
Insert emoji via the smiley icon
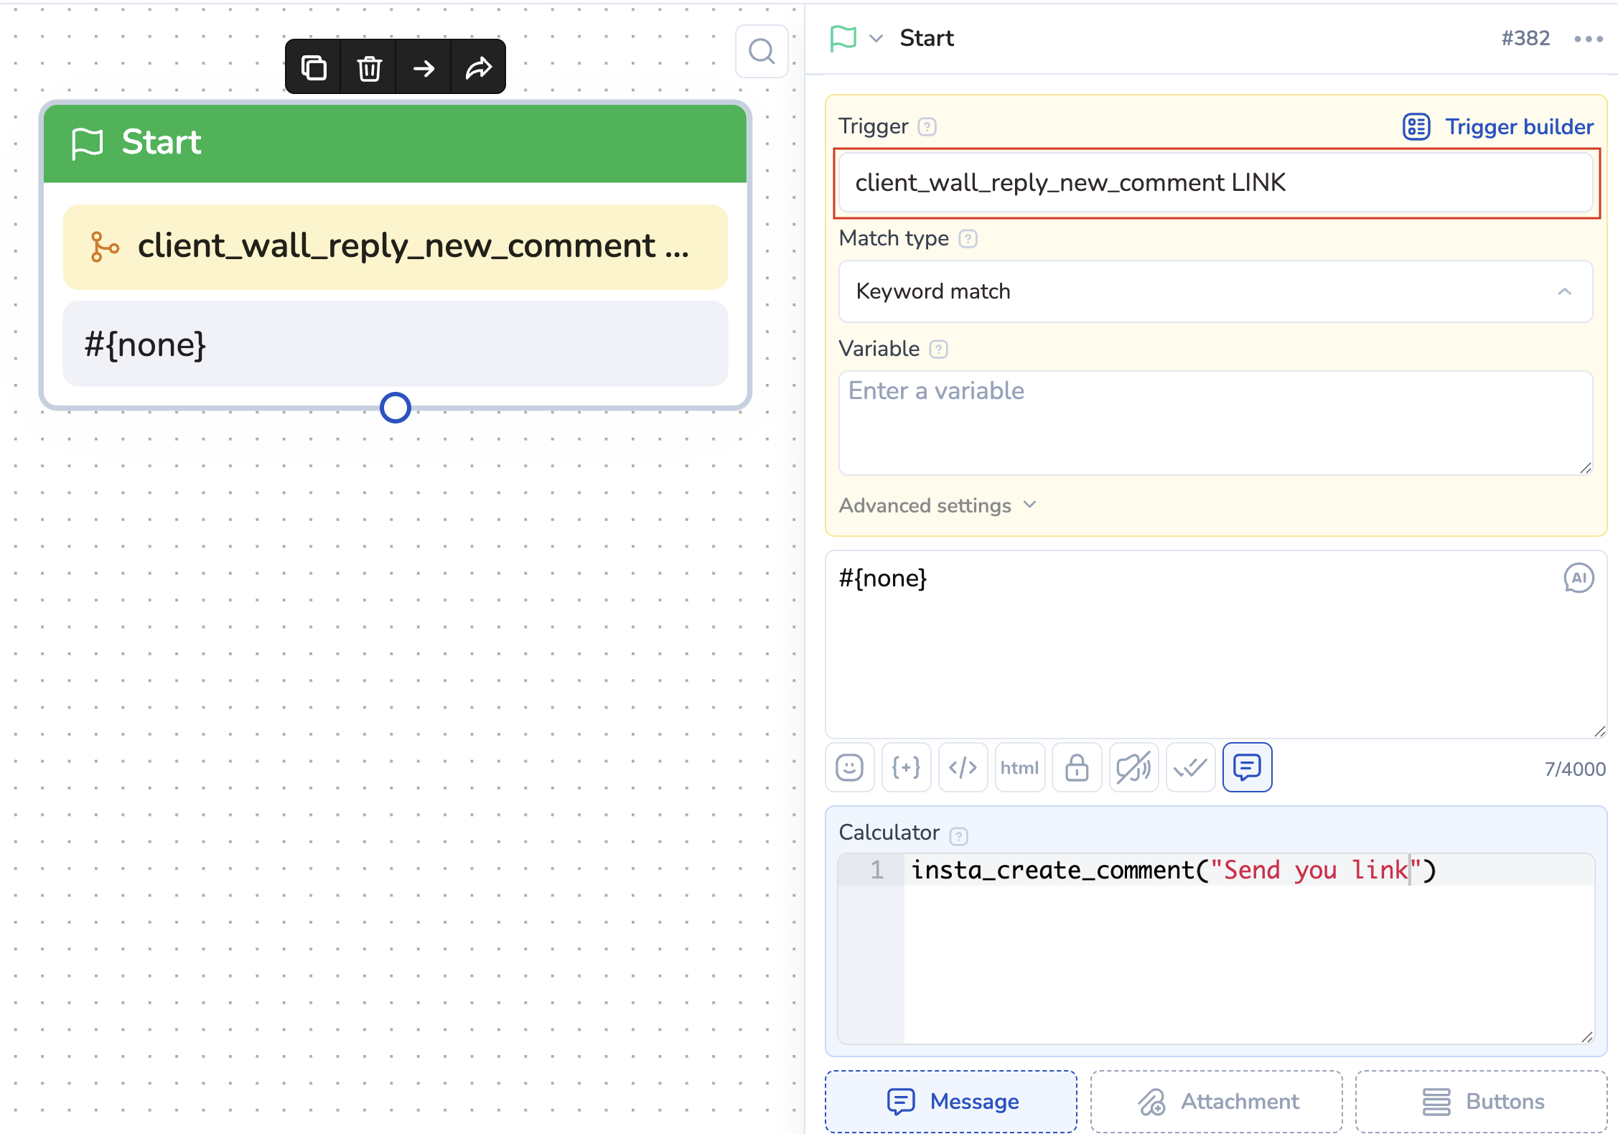(x=849, y=767)
